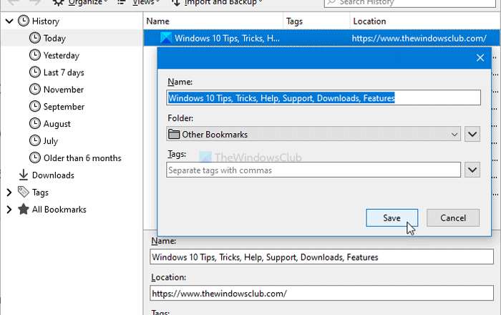Click the Search History field
This screenshot has height=315, width=501.
[x=411, y=3]
